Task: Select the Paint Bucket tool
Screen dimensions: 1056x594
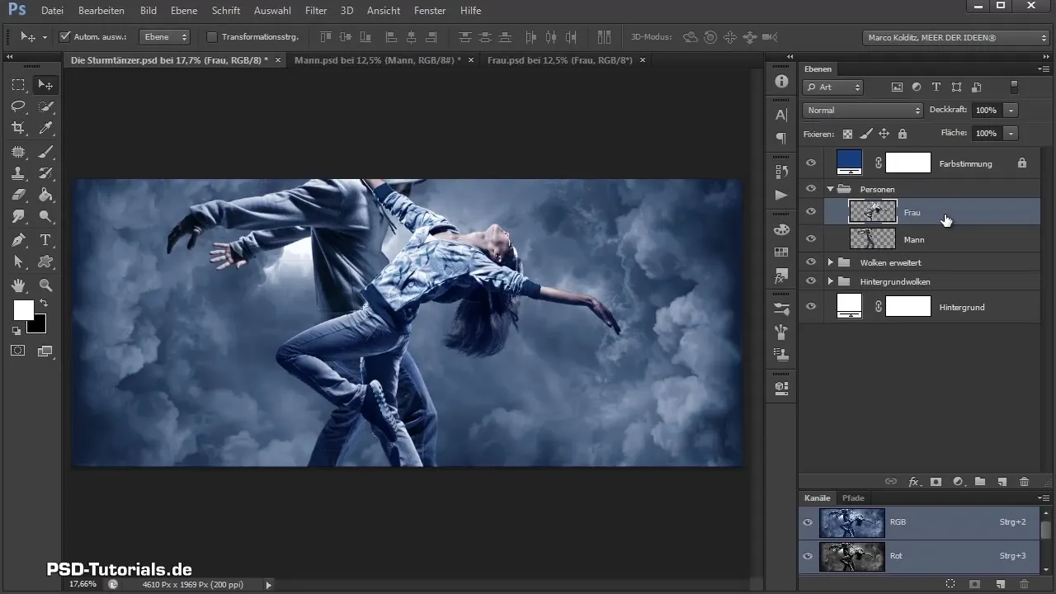Action: [46, 196]
